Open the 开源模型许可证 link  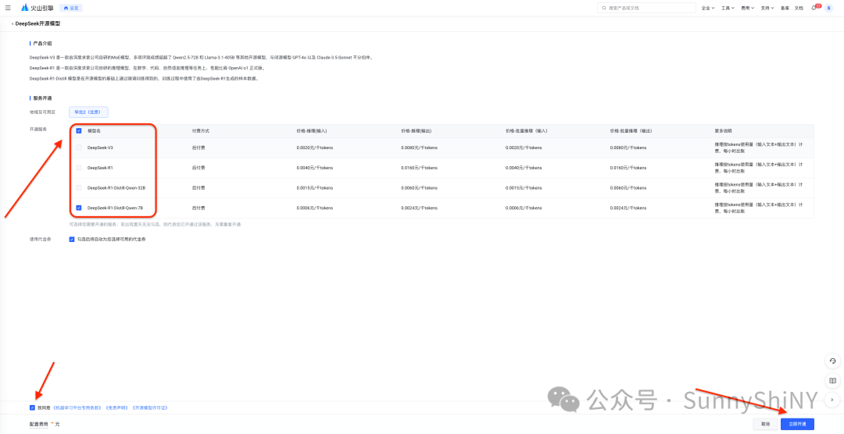click(x=149, y=407)
